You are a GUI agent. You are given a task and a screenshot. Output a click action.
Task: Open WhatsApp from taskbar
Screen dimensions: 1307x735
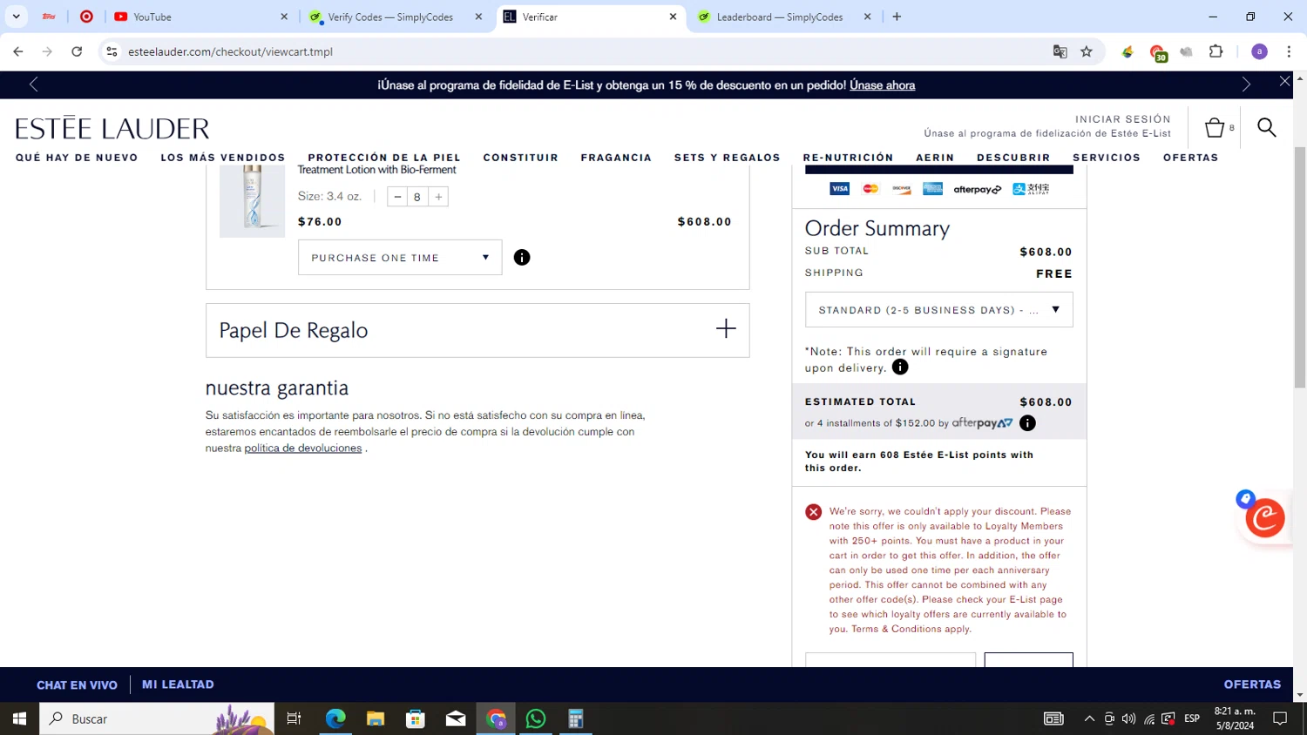[536, 718]
